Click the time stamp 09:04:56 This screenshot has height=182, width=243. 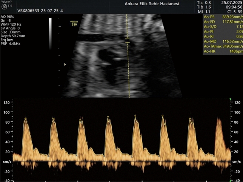point(234,7)
